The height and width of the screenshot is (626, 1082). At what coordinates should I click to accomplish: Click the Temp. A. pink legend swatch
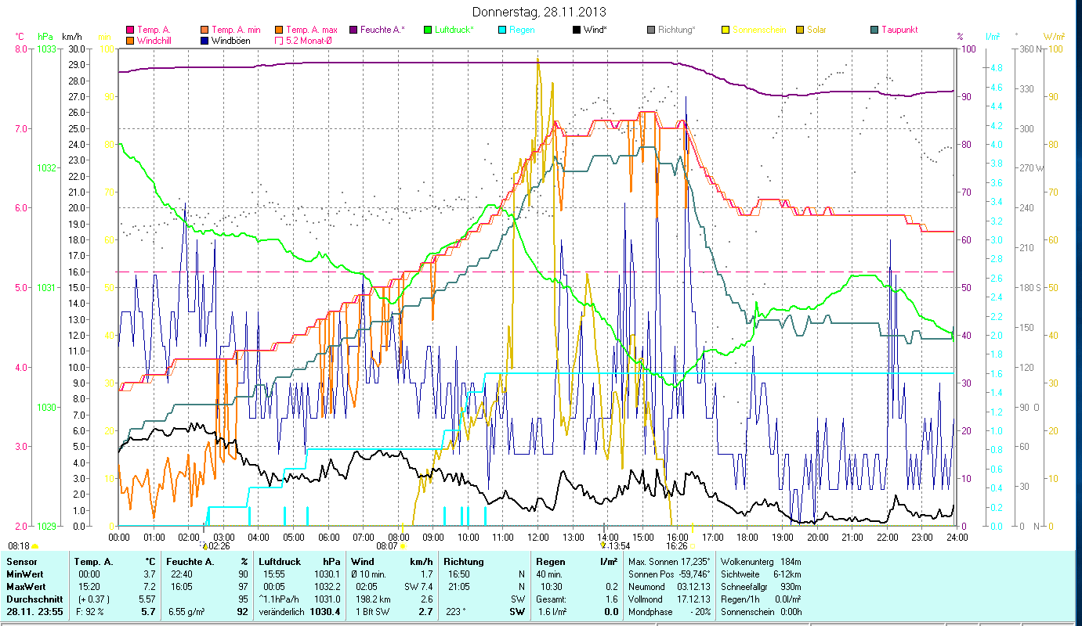click(x=129, y=30)
